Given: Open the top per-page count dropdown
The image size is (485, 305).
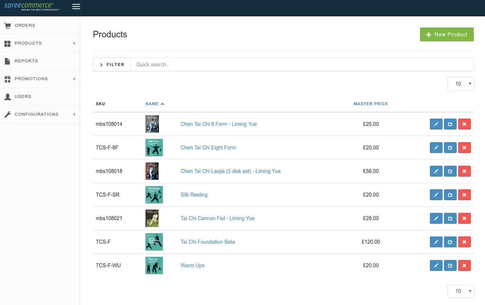Looking at the screenshot, I should (x=460, y=84).
